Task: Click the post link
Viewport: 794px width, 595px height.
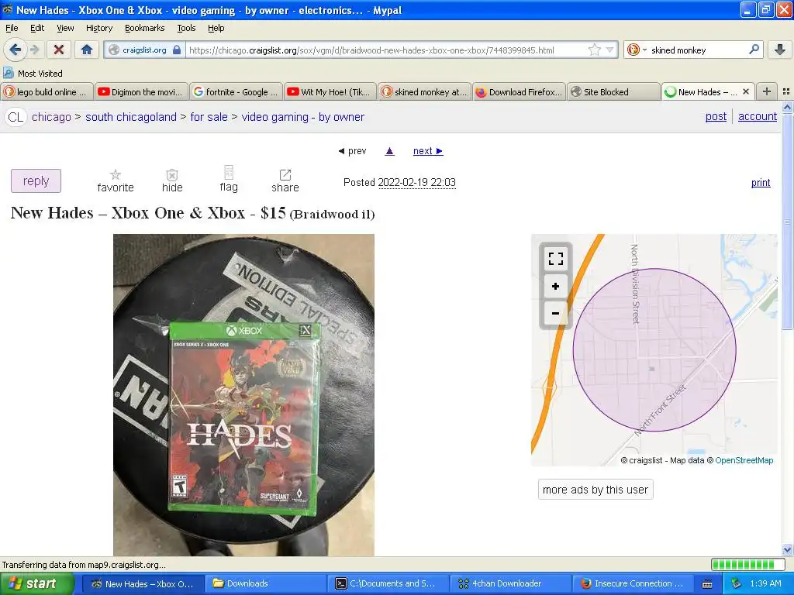Action: click(x=716, y=116)
